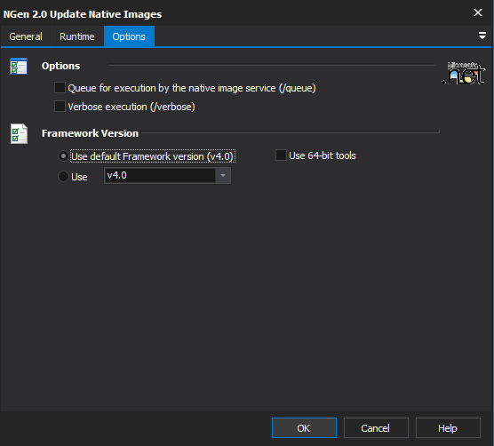Open the Runtime tab

[x=77, y=36]
